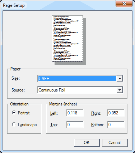The width and height of the screenshot is (135, 153).
Task: Click the Bottom margin input field
Action: [x=116, y=125]
